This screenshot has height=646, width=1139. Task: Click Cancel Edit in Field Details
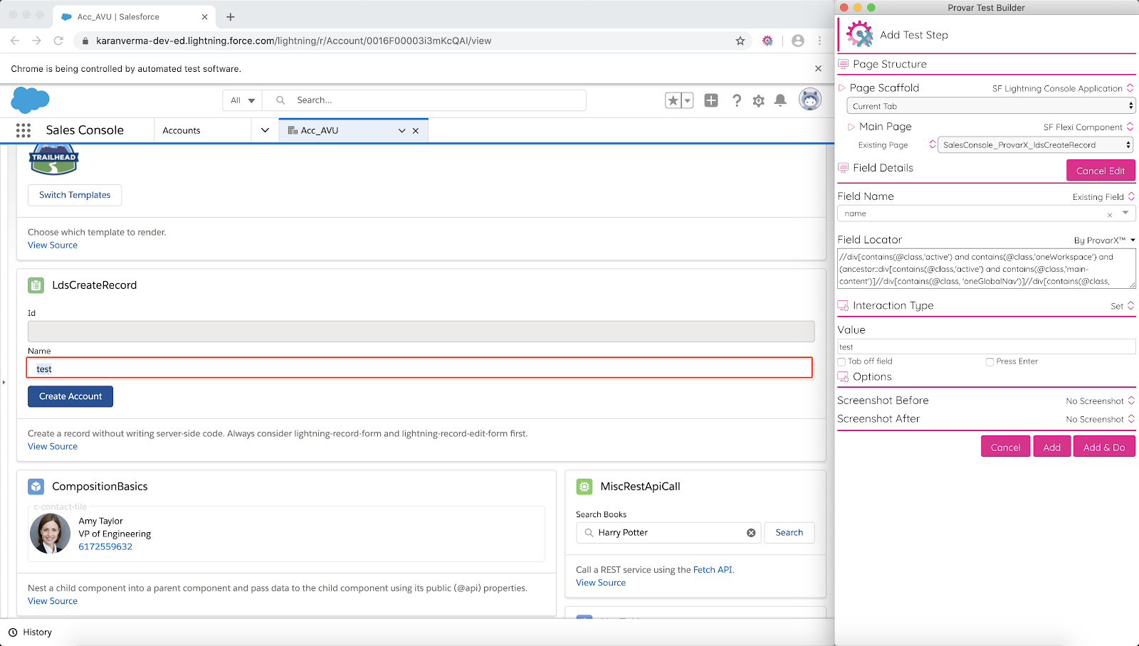pos(1101,171)
